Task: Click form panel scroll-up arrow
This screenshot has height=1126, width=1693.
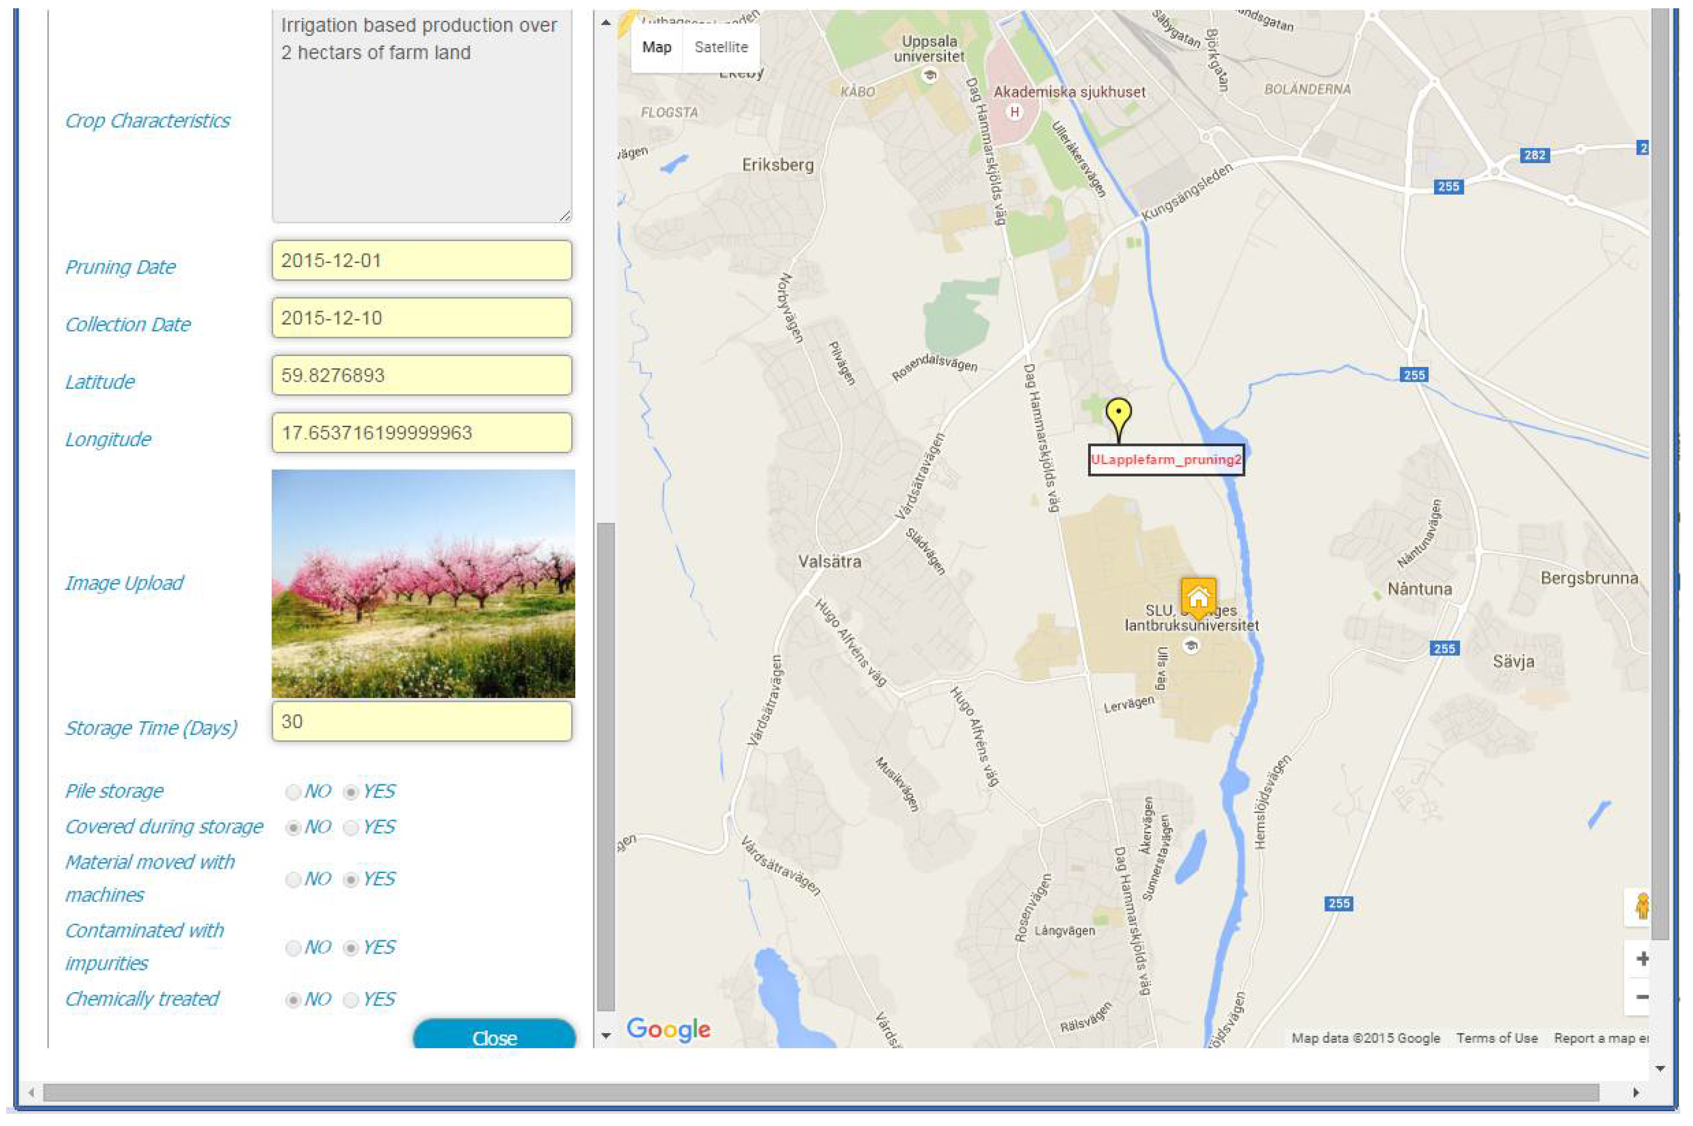Action: [606, 22]
